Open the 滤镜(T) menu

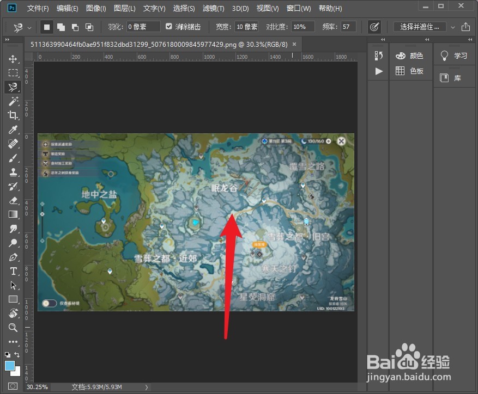tap(214, 8)
